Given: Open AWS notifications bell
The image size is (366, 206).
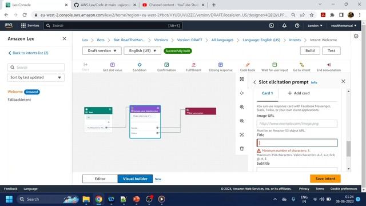Looking at the screenshot, I should point(284,25).
